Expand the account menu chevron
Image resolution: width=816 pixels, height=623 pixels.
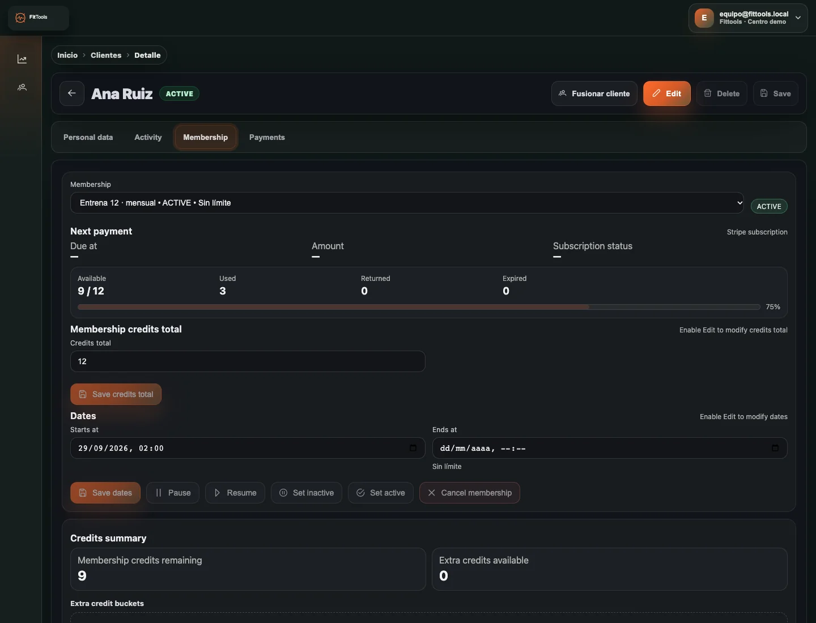click(798, 18)
